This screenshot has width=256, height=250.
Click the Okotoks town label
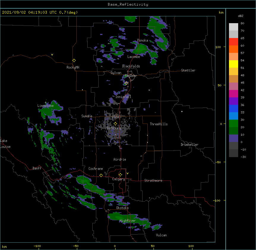[x=122, y=208]
